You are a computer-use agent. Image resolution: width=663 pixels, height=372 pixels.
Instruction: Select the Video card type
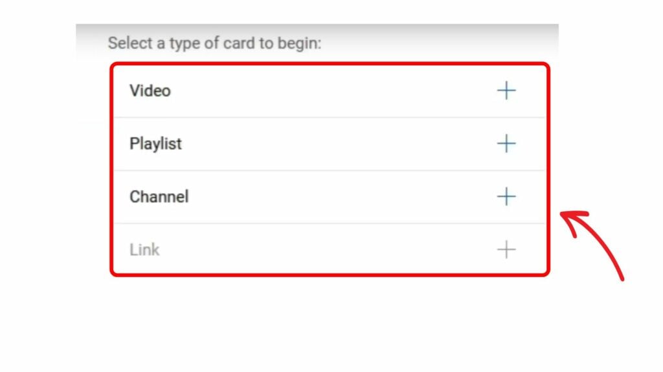(x=150, y=90)
